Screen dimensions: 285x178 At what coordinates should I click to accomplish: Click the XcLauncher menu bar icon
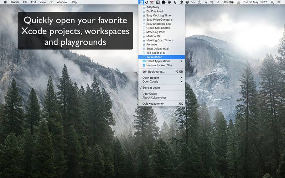coord(141,2)
